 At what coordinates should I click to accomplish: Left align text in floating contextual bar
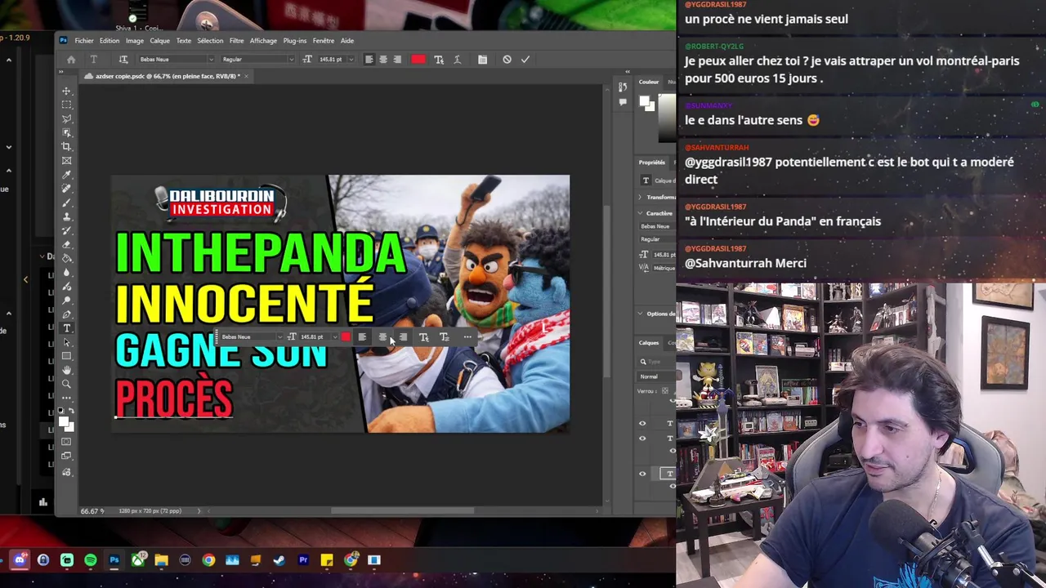click(362, 337)
